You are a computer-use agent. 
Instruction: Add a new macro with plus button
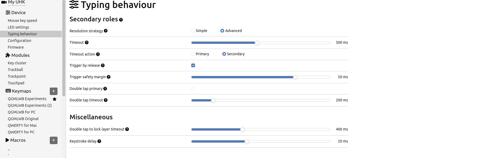pos(54,140)
